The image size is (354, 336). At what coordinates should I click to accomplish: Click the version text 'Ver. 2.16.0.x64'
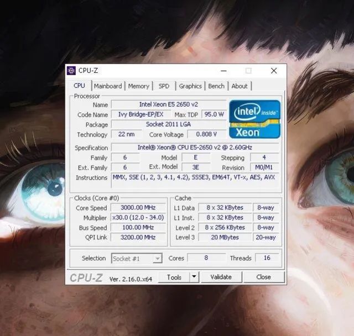pyautogui.click(x=131, y=279)
